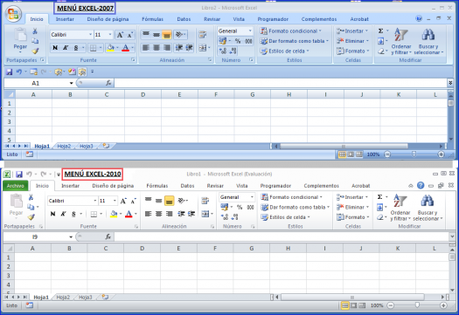Select the Hoja2 sheet tab in Excel 2007
This screenshot has height=315, width=459.
pos(64,146)
